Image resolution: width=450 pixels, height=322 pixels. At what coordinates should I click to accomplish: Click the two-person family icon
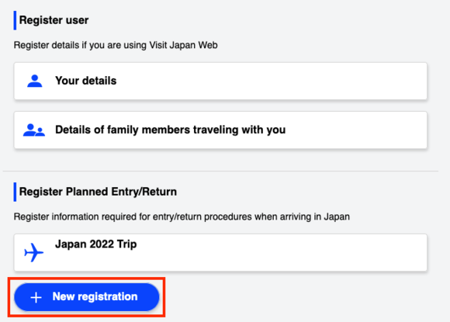click(x=34, y=130)
